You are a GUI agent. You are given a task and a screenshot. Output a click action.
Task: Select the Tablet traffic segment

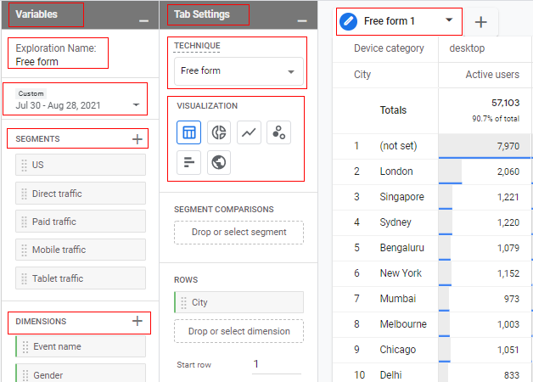(81, 278)
